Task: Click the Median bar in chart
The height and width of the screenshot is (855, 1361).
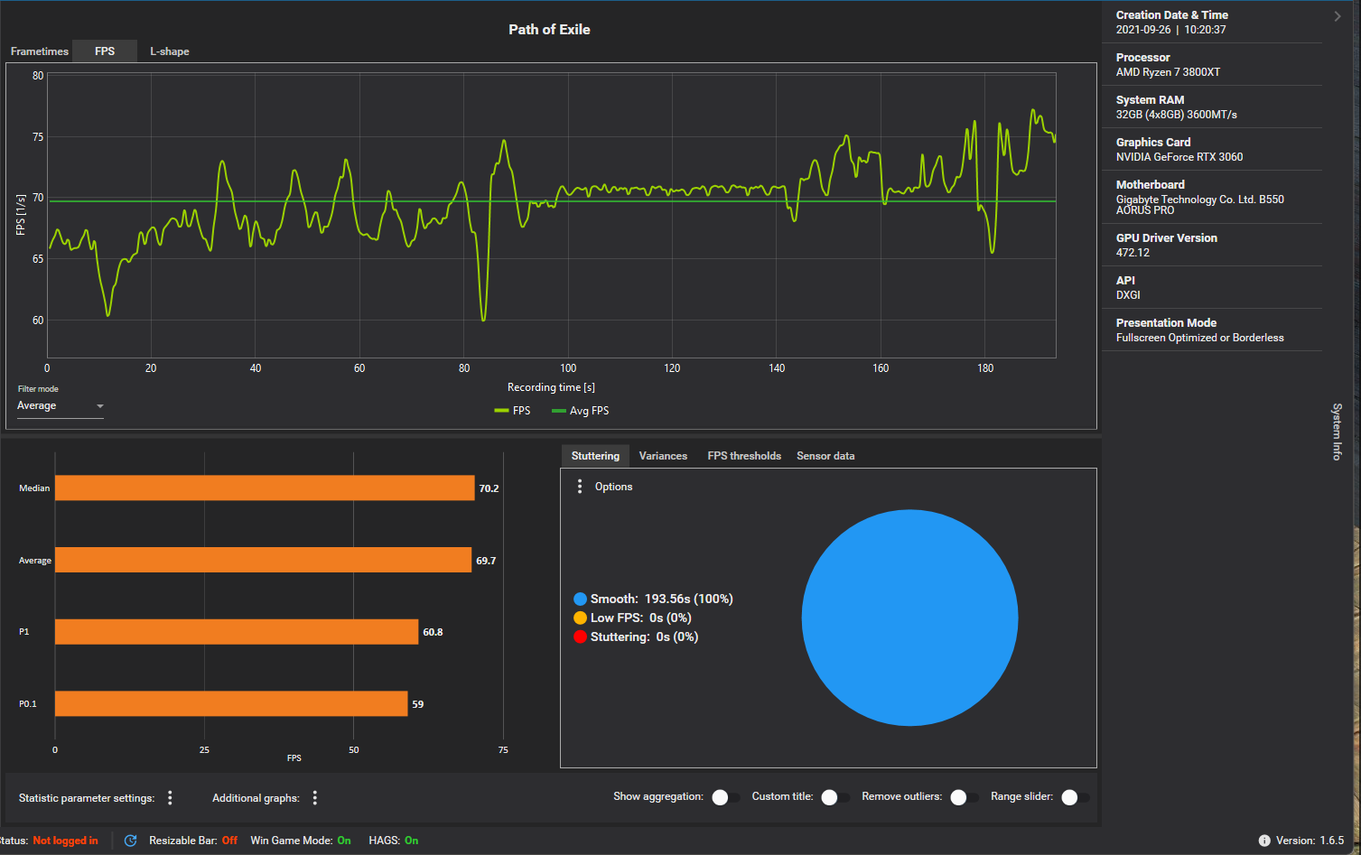Action: tap(265, 488)
